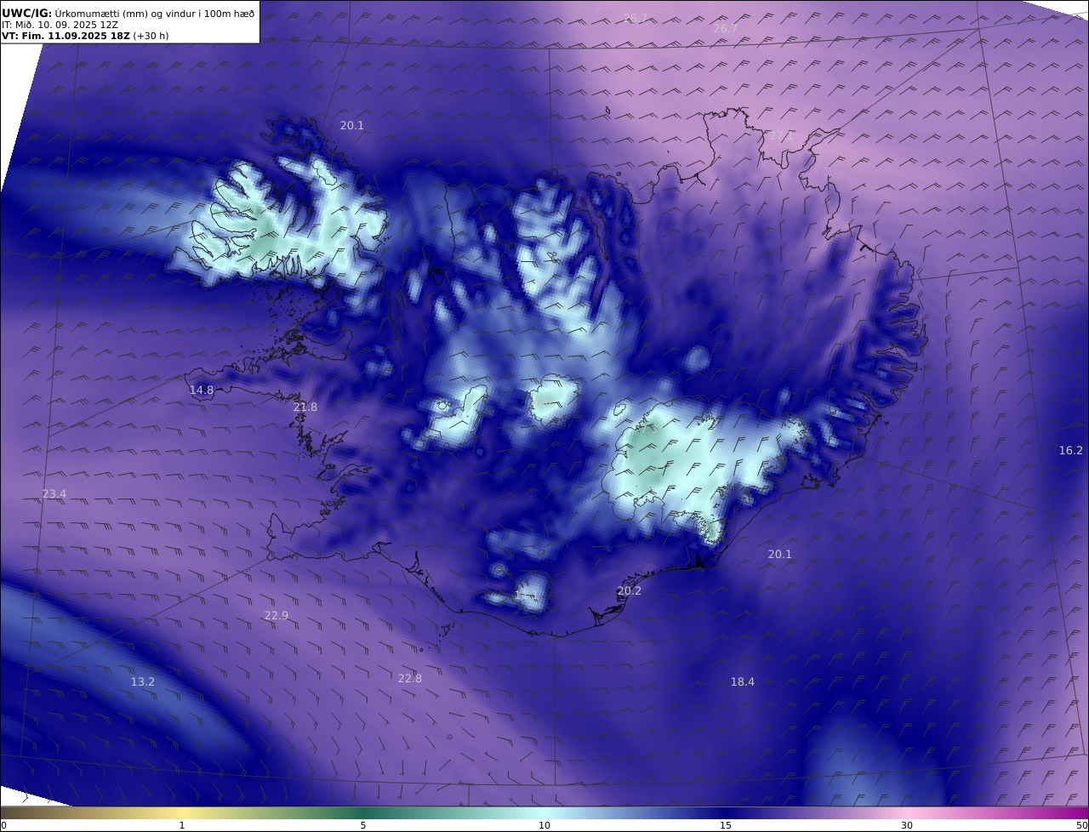Click the colorbar tick label '15'
1089x832 pixels.
pos(726,825)
